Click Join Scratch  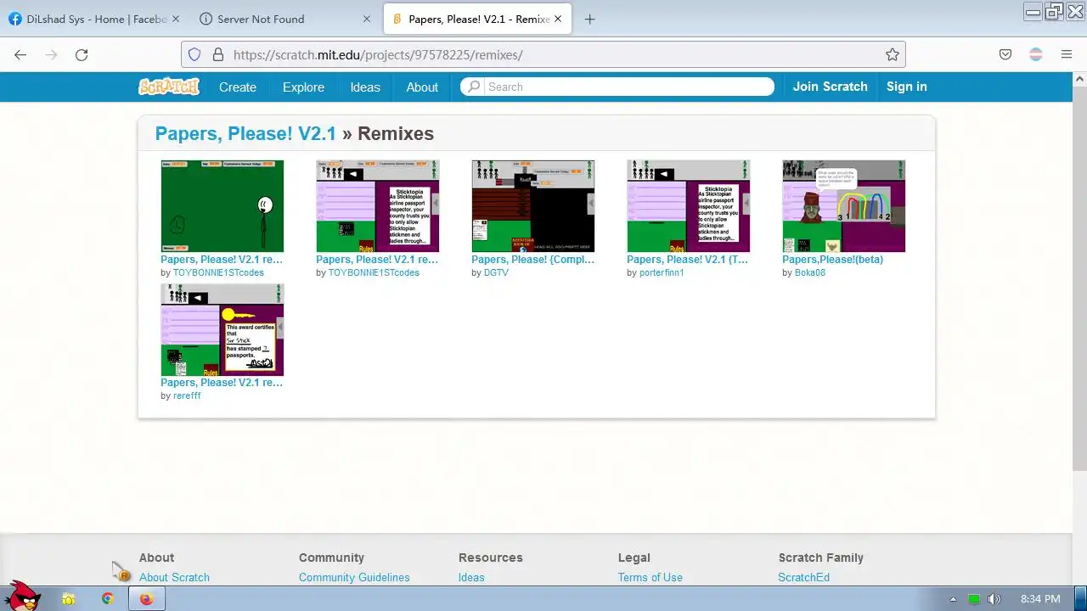click(x=831, y=87)
